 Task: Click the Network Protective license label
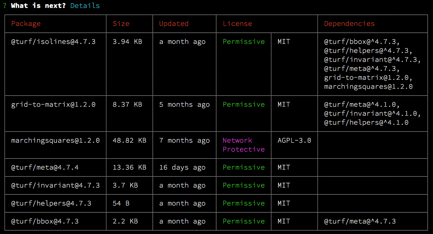[244, 145]
